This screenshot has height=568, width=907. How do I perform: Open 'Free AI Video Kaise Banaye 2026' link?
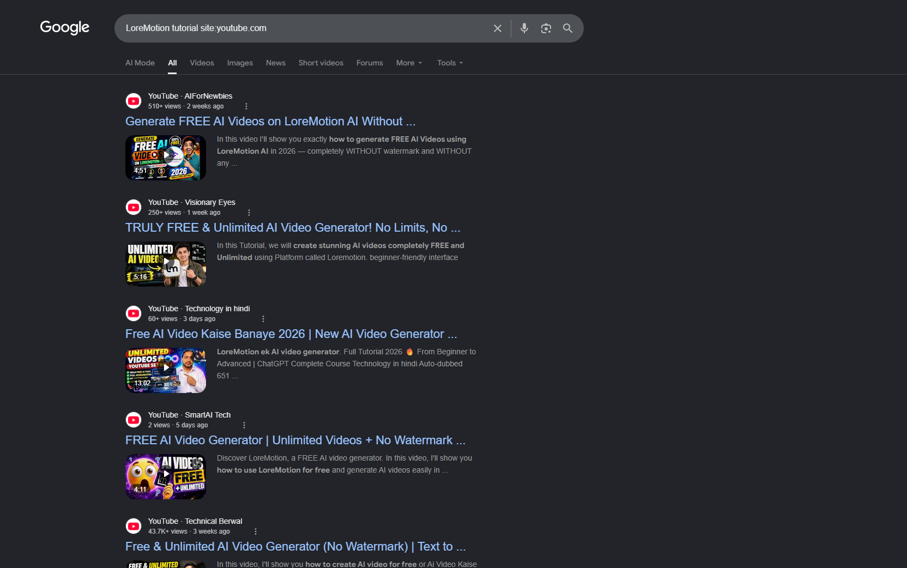pyautogui.click(x=291, y=334)
